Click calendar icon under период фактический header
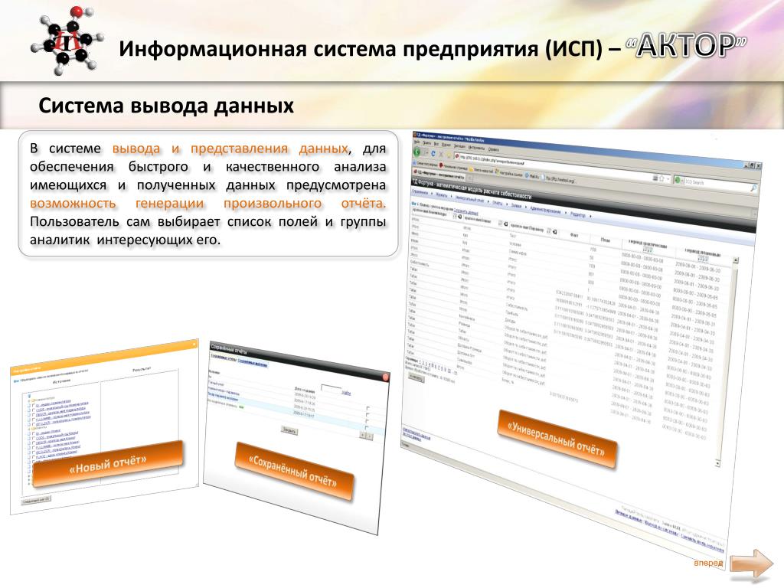The width and height of the screenshot is (784, 588). pyautogui.click(x=648, y=250)
